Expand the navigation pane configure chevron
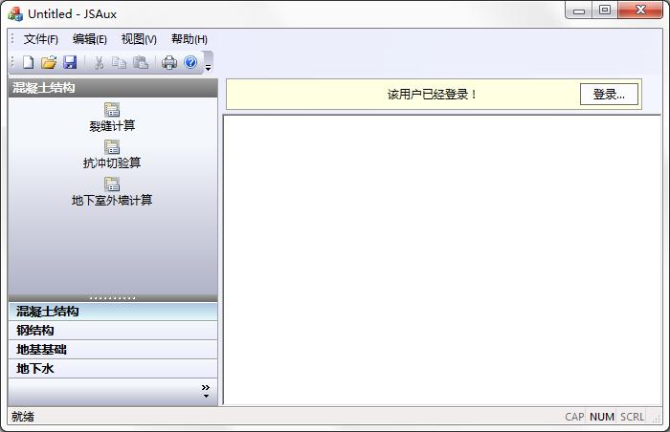The width and height of the screenshot is (670, 432). click(206, 390)
